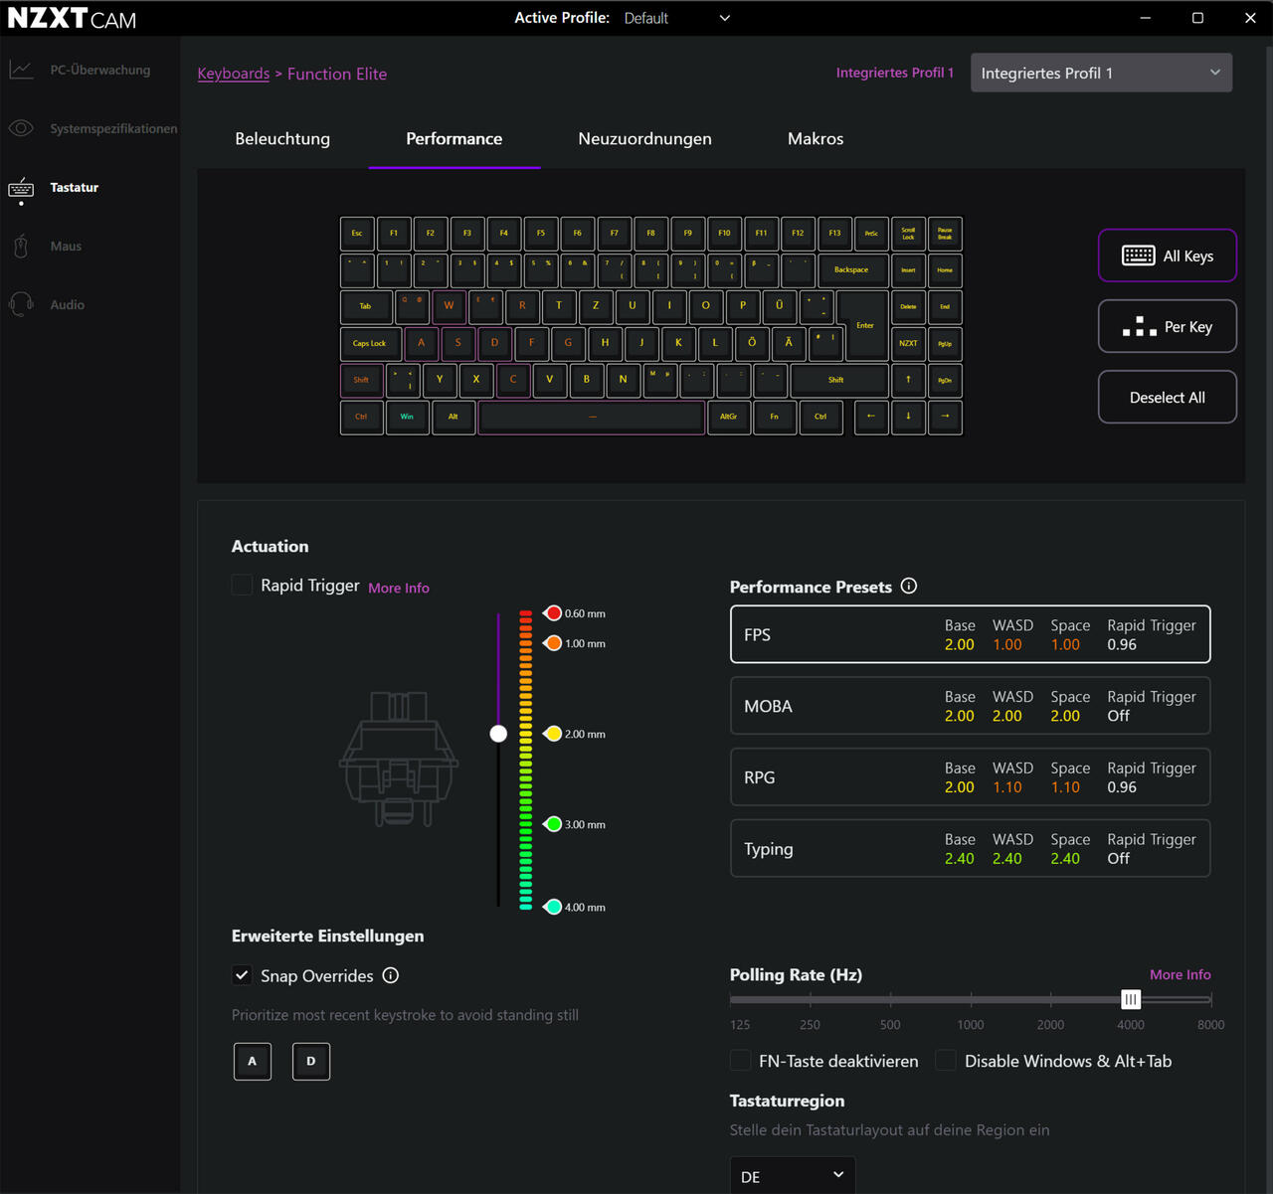The height and width of the screenshot is (1194, 1273).
Task: Click the NZXT key on keyboard layout
Action: tap(908, 343)
